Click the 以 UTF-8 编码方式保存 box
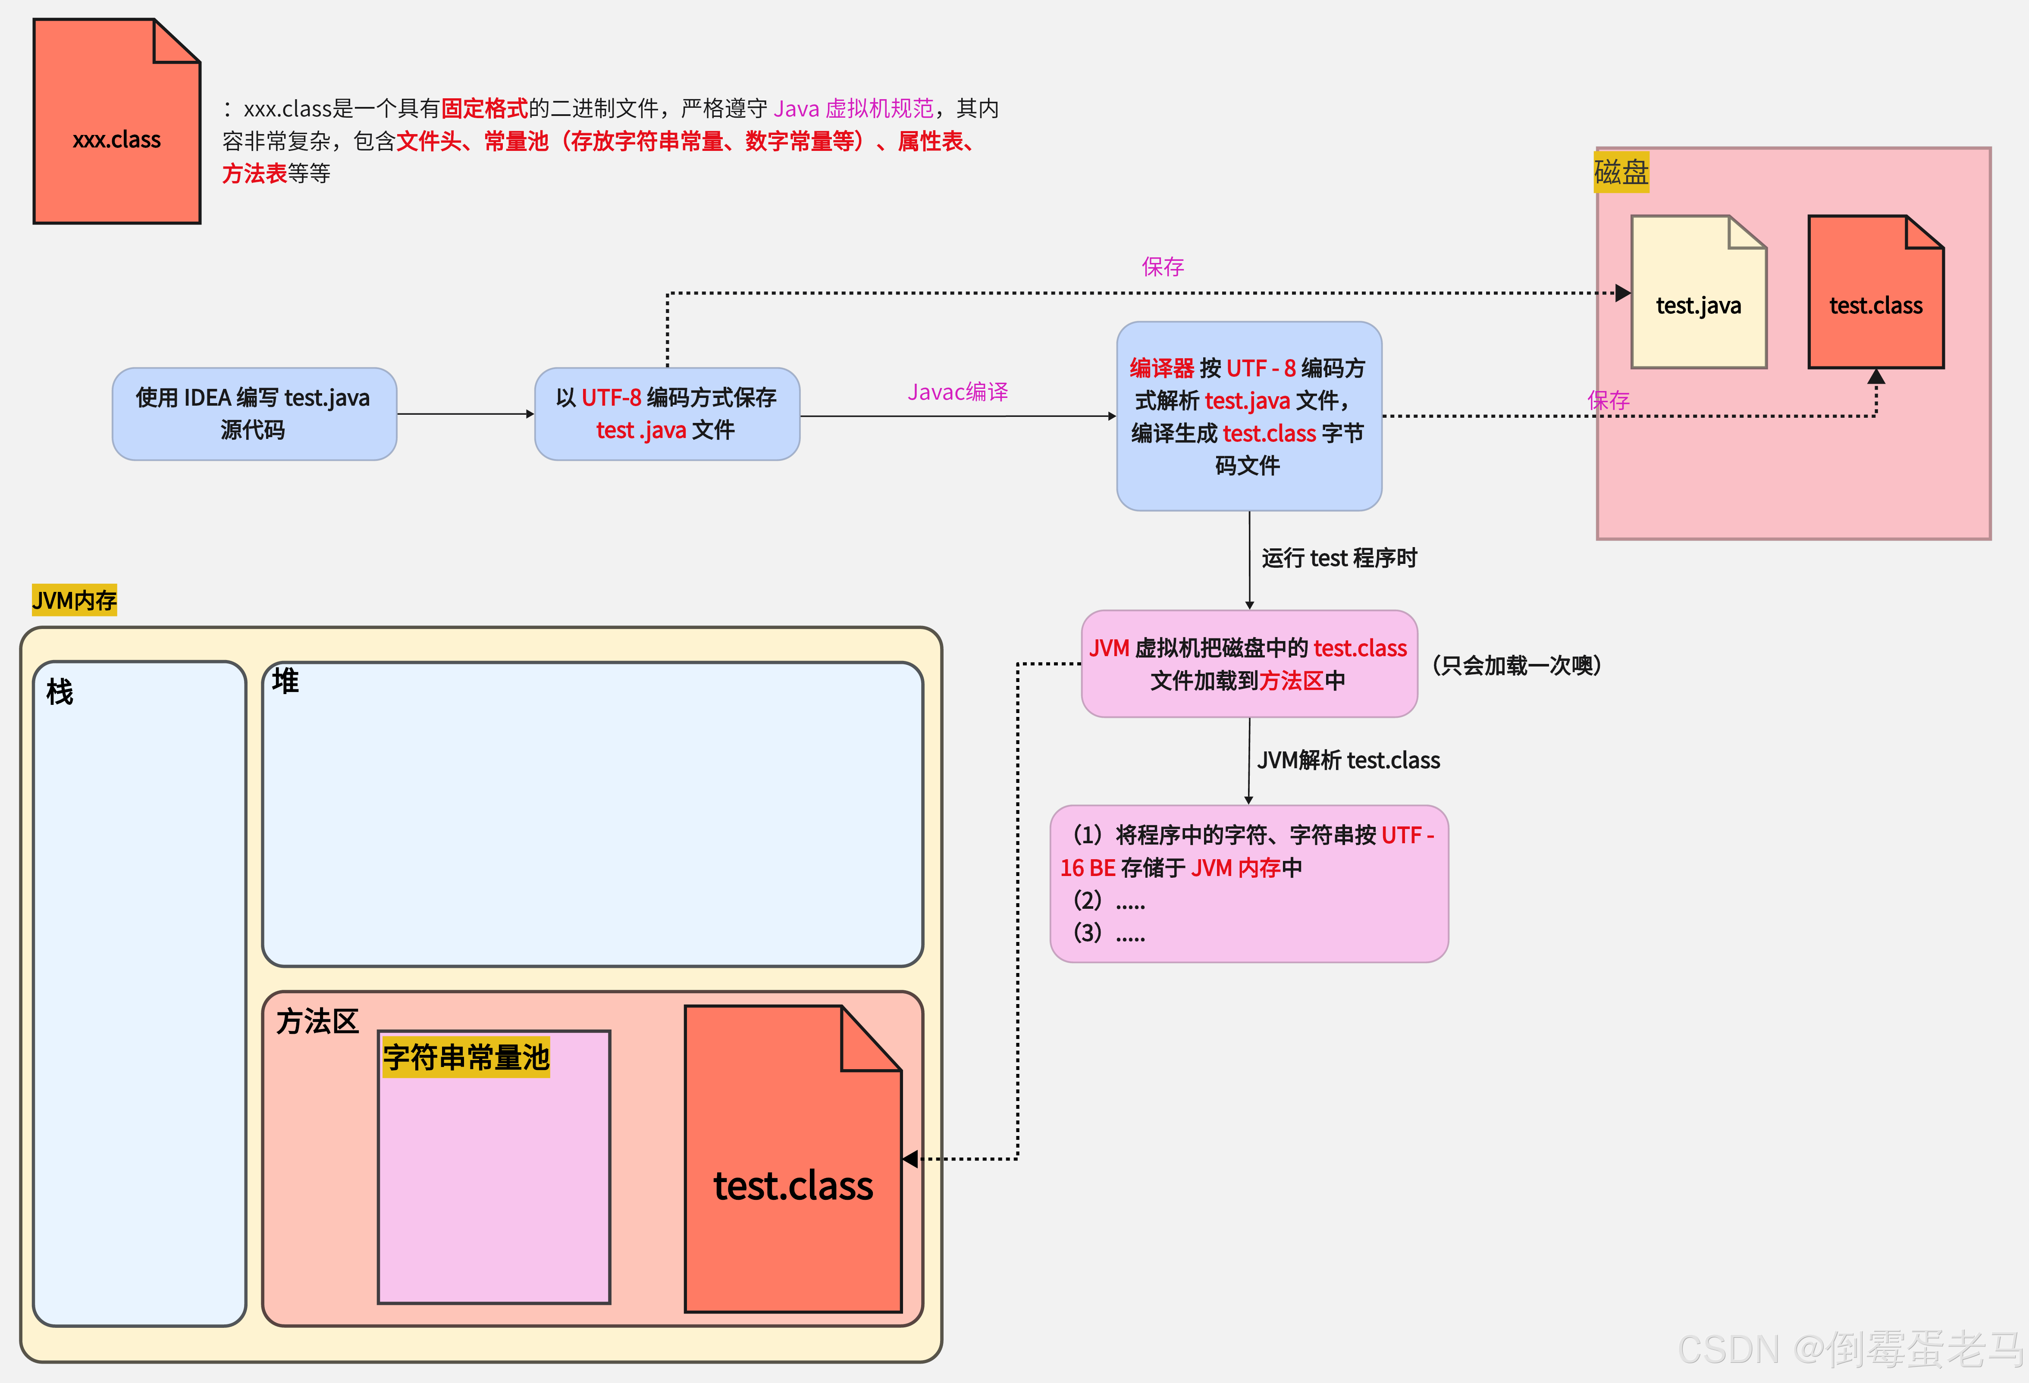Screen dimensions: 2029x1383 pos(668,413)
